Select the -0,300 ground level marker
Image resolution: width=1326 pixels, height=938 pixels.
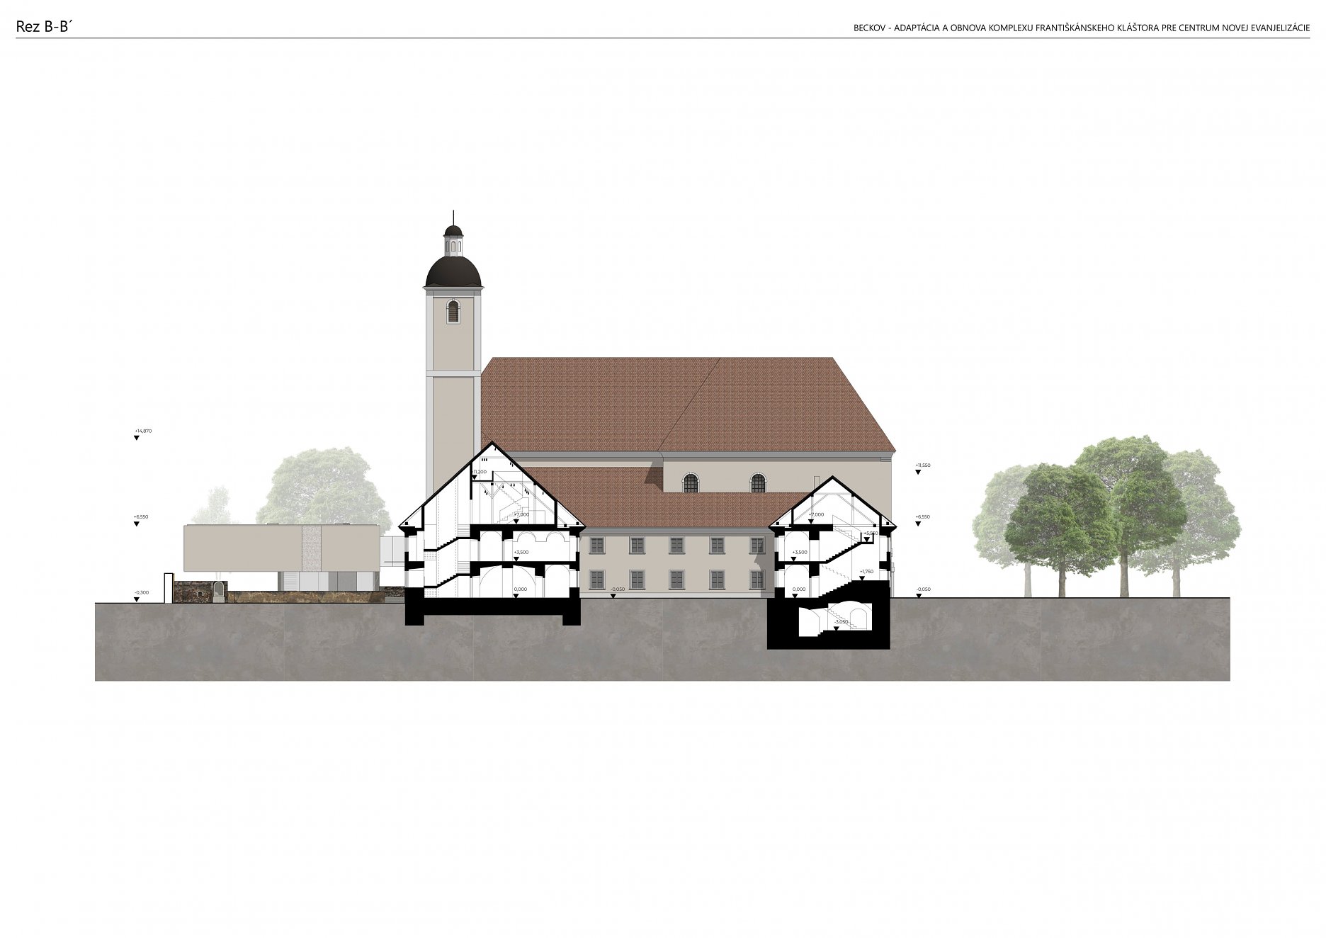point(136,599)
